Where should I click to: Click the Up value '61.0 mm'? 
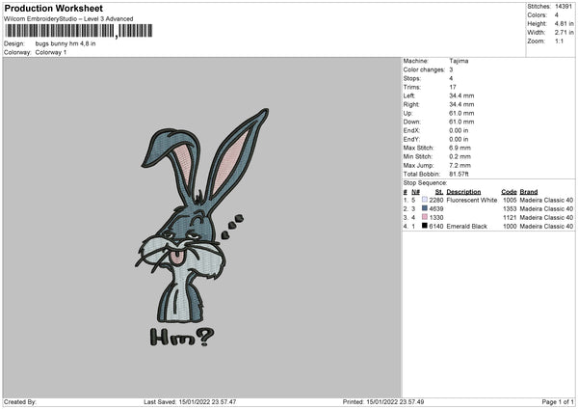(x=461, y=113)
